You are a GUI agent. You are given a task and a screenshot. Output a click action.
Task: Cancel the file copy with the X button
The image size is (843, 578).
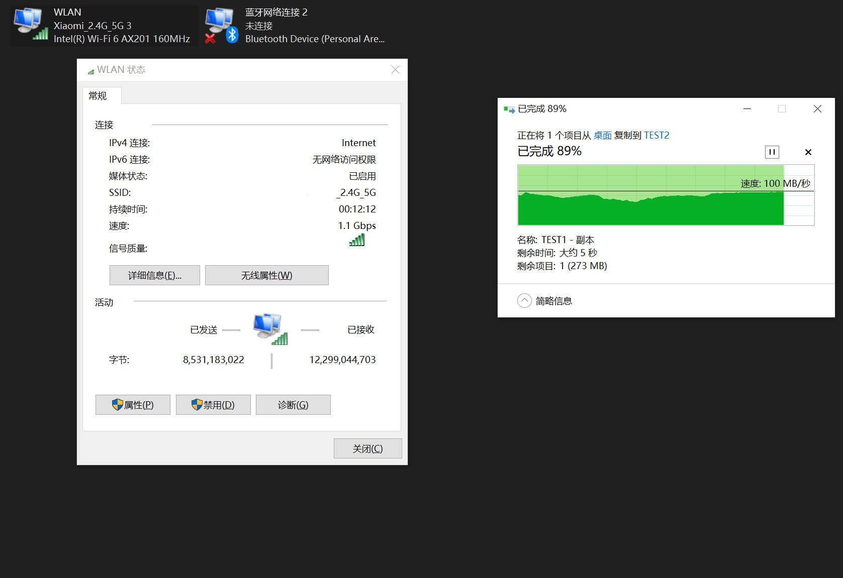[x=808, y=152]
